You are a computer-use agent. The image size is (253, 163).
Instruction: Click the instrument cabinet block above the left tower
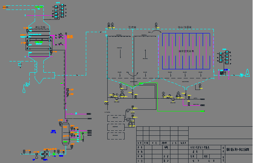[x=59, y=11]
